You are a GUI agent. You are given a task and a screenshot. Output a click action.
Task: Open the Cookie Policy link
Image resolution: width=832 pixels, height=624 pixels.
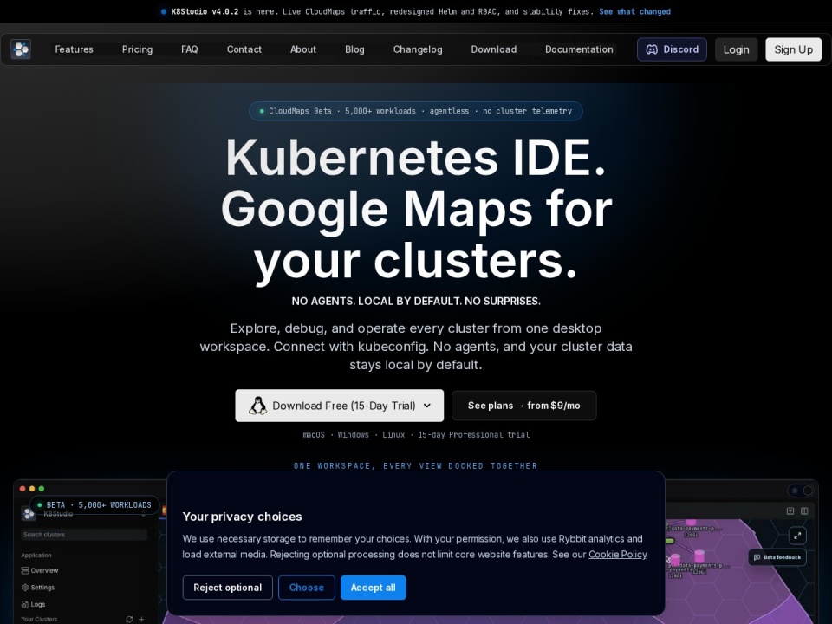click(x=618, y=555)
